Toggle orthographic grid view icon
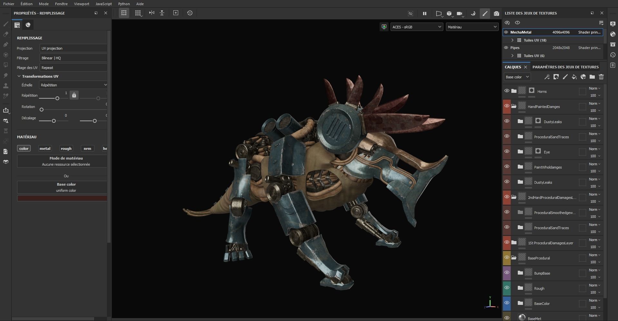This screenshot has width=618, height=321. click(x=138, y=13)
